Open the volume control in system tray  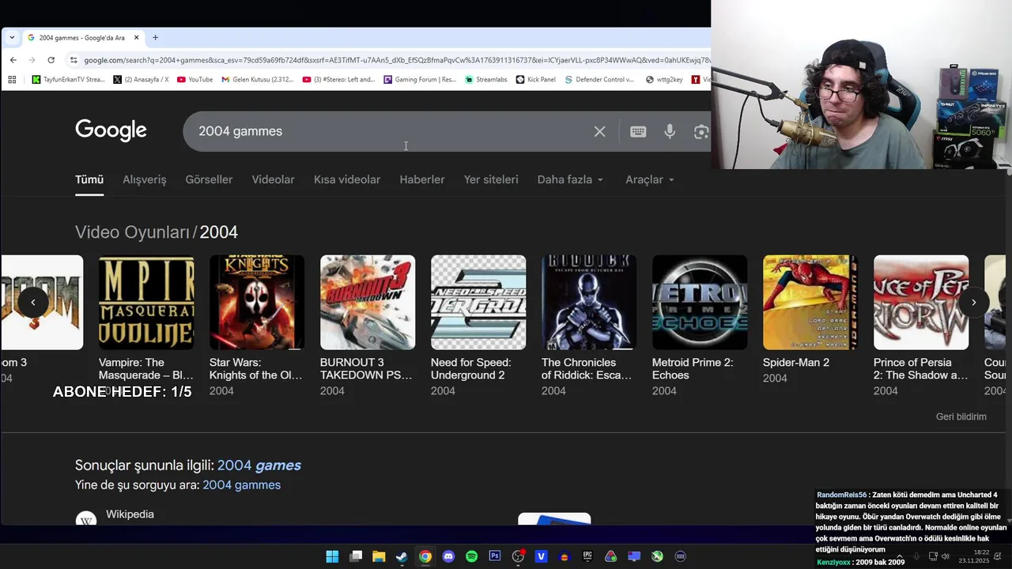[946, 556]
